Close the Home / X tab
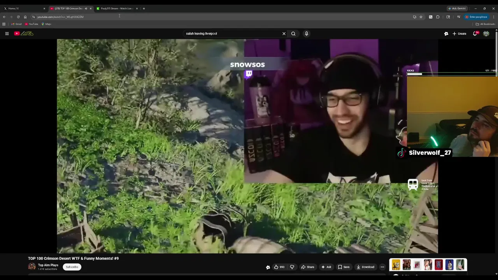This screenshot has height=280, width=498. click(x=44, y=8)
